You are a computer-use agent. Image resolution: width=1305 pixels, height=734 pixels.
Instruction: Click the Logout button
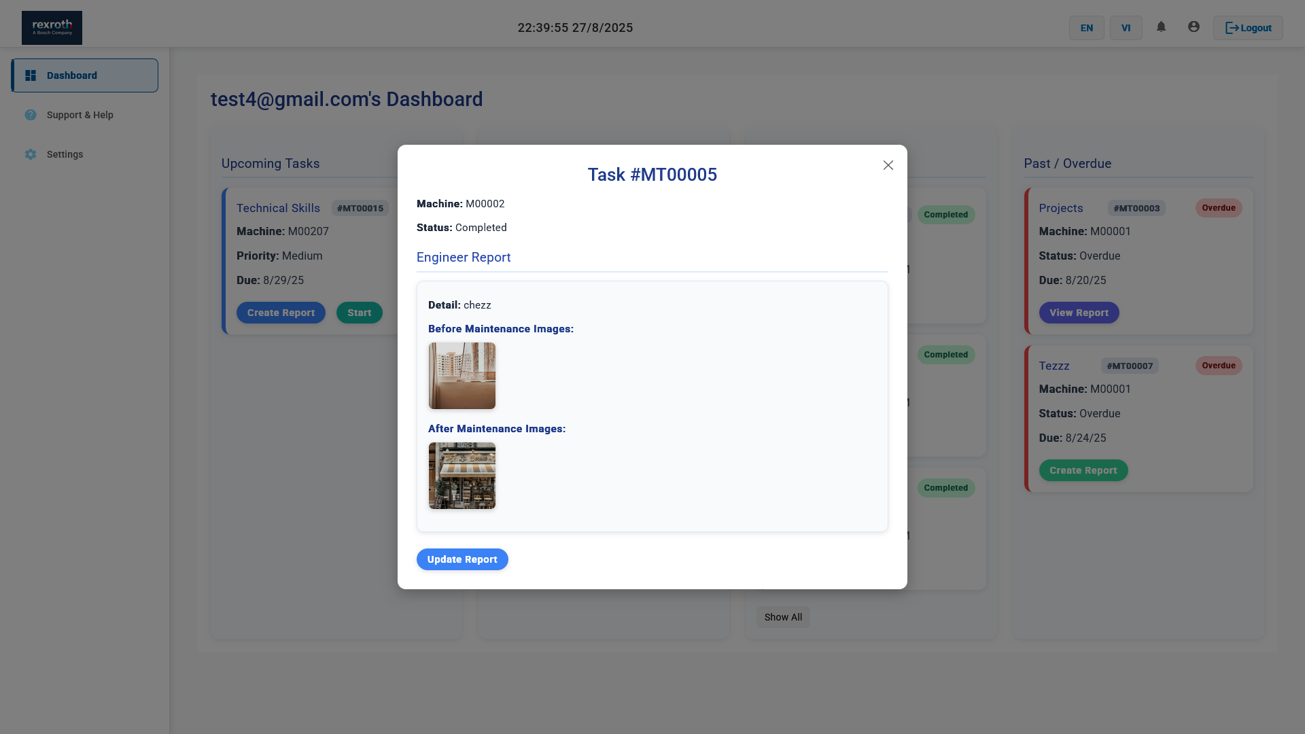pos(1248,28)
